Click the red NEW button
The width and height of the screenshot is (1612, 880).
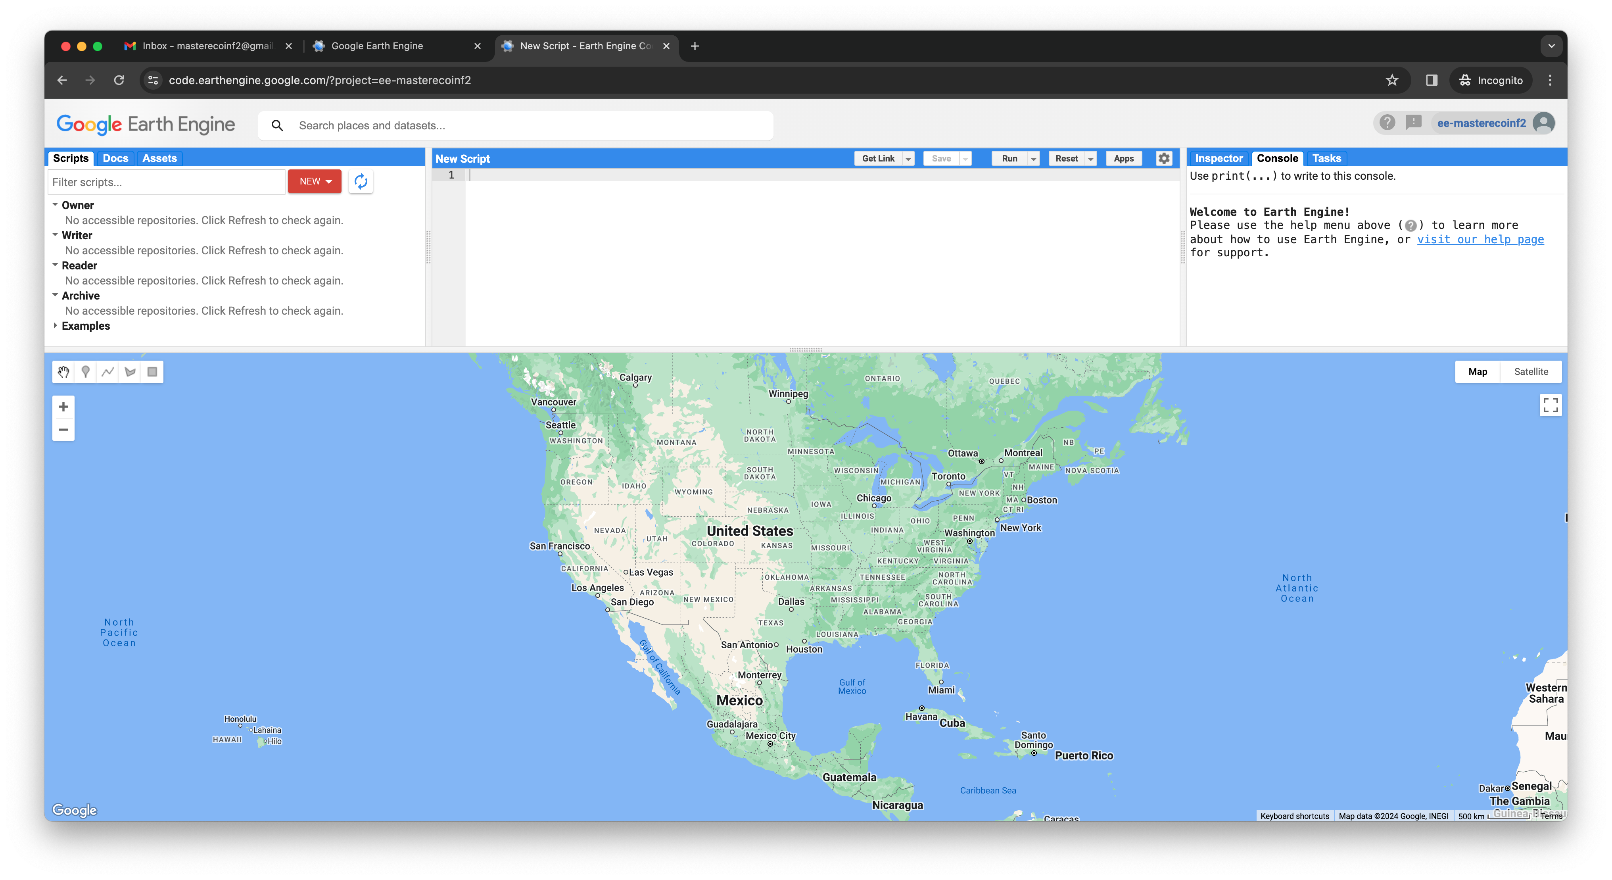[315, 181]
